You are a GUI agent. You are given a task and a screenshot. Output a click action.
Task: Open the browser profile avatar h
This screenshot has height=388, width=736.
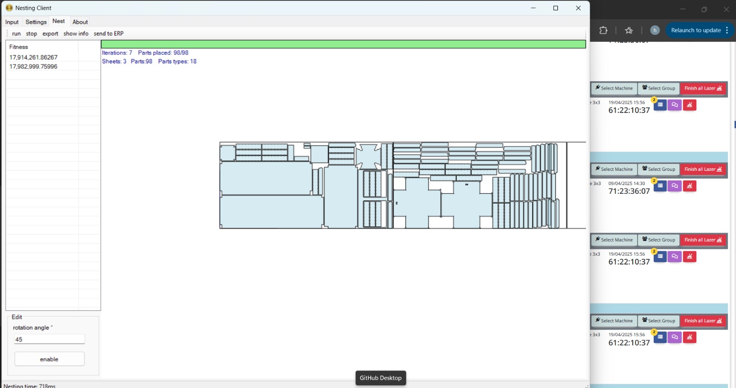point(655,30)
